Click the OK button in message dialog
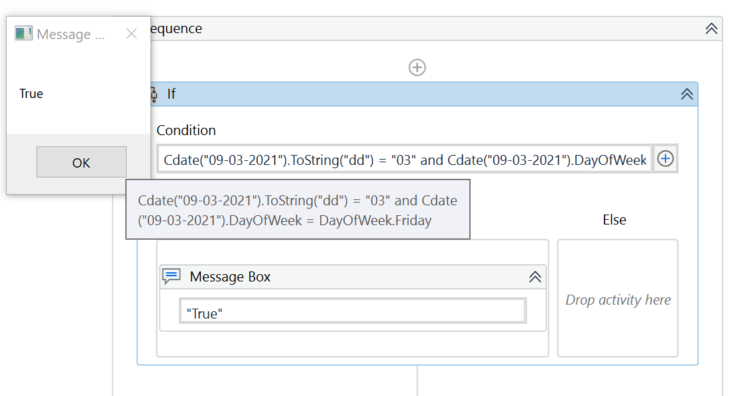 pos(81,162)
